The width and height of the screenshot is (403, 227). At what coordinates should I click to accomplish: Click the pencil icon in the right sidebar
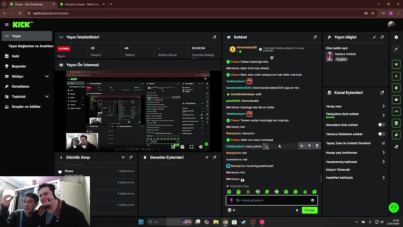pyautogui.click(x=396, y=49)
